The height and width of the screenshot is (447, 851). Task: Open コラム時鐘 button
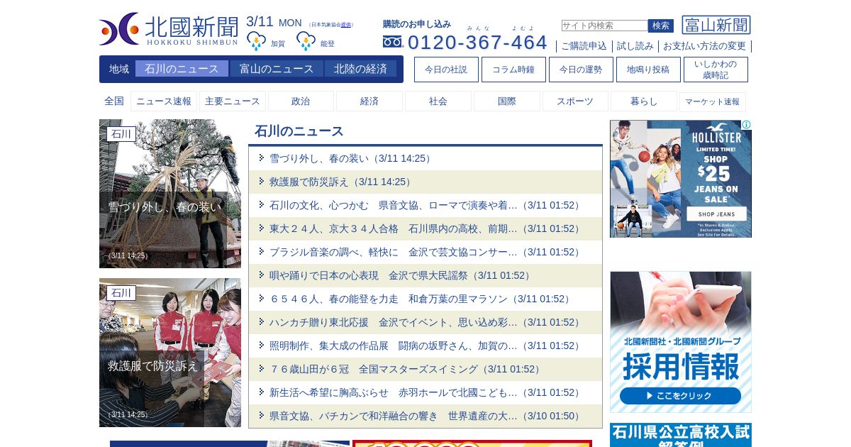[513, 70]
